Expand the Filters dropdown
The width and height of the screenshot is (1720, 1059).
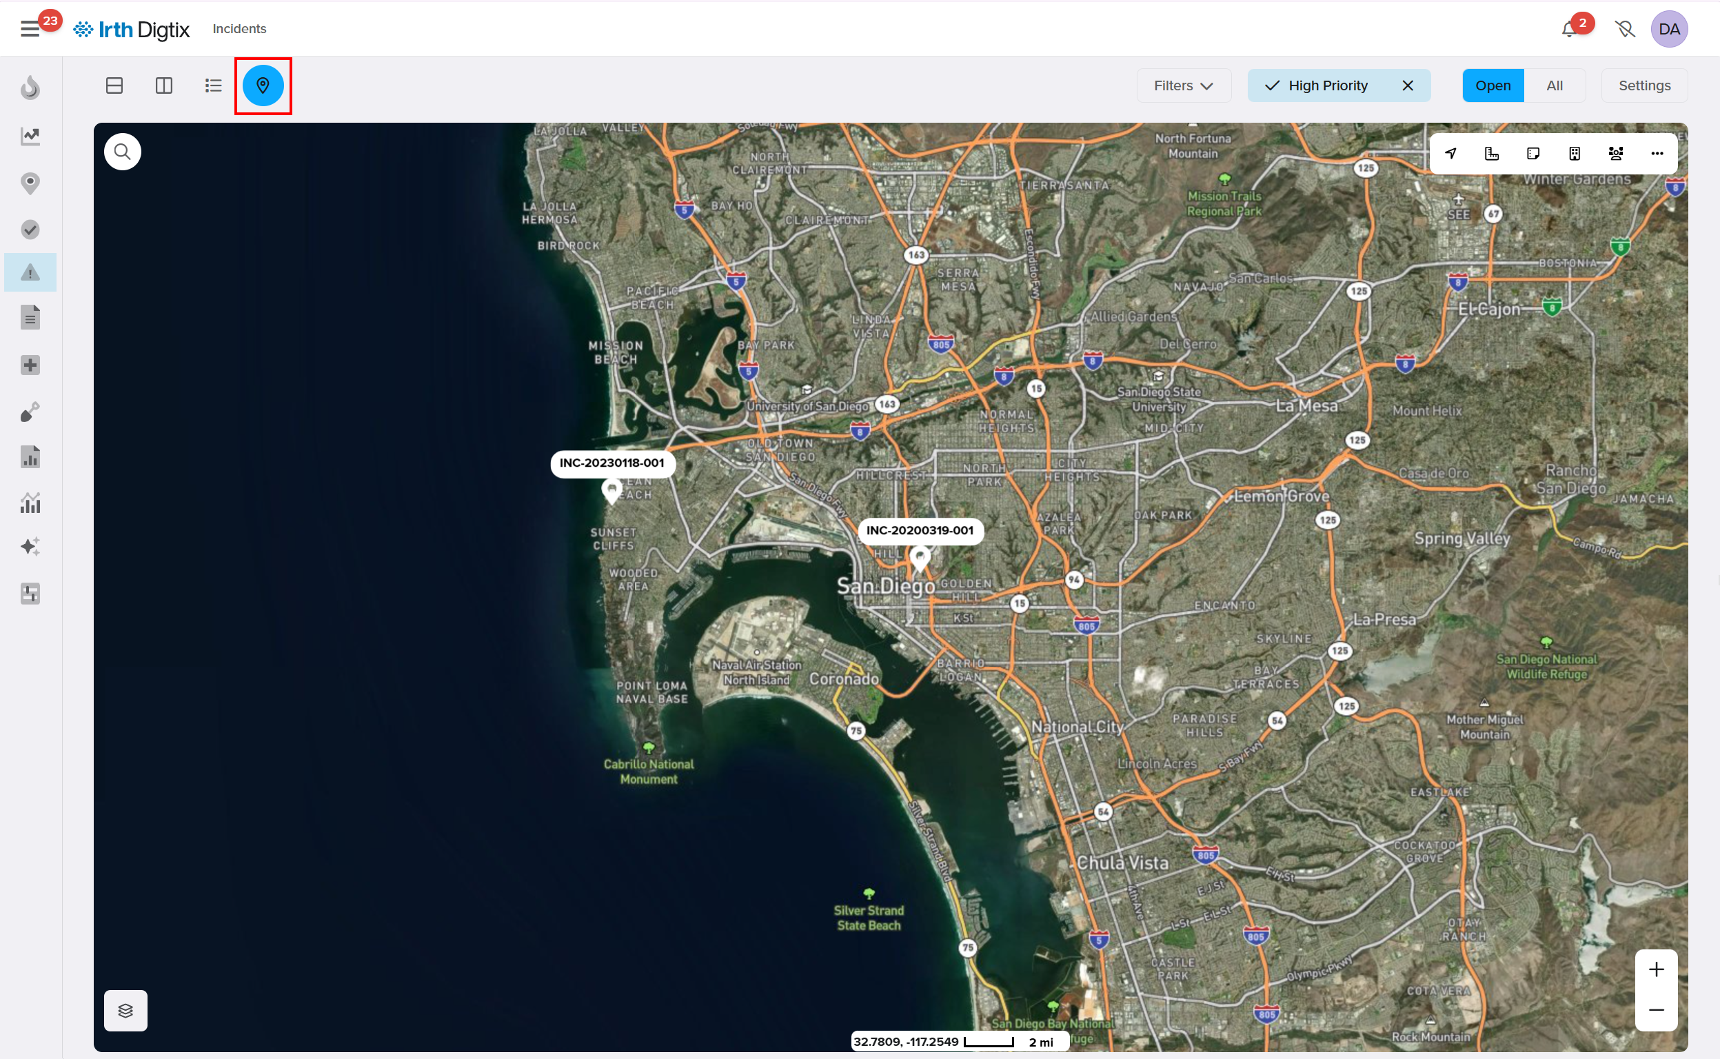click(x=1183, y=85)
